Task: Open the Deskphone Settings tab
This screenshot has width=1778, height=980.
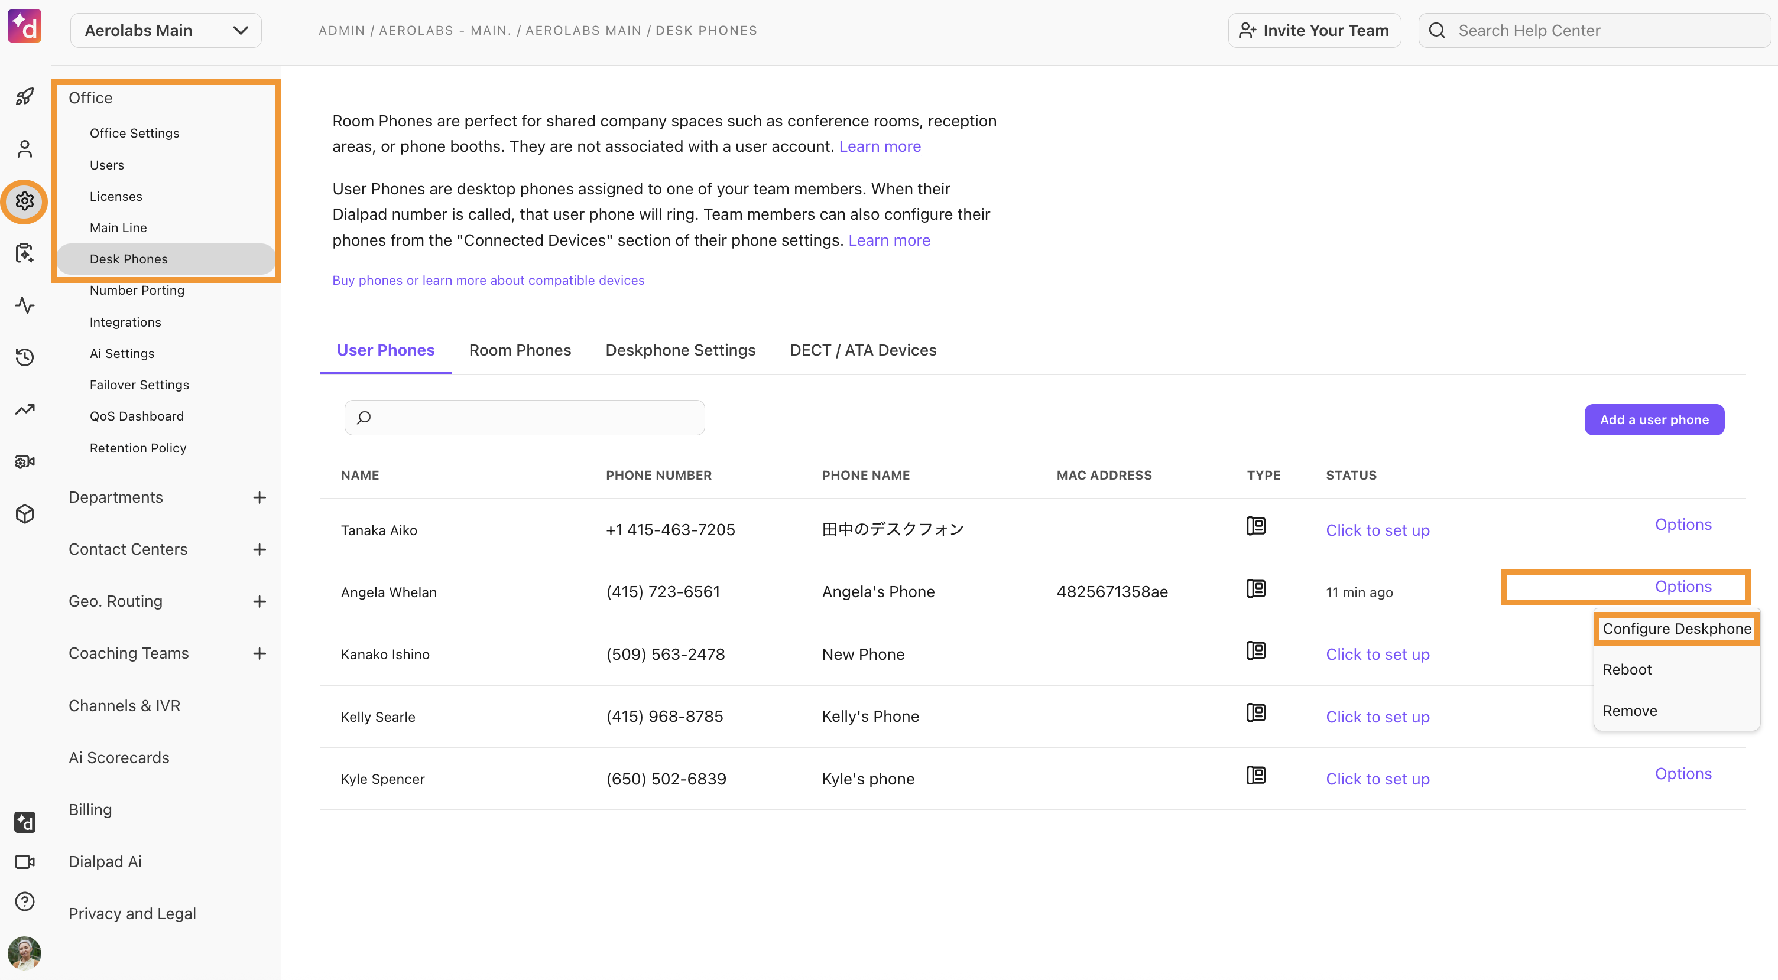Action: [680, 350]
